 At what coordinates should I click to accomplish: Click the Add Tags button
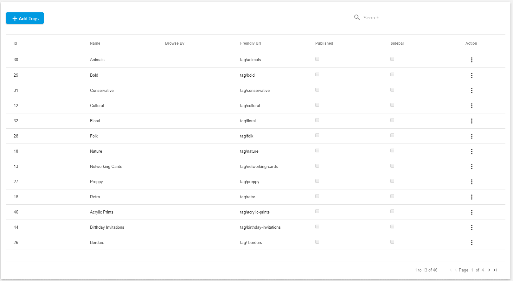[25, 18]
